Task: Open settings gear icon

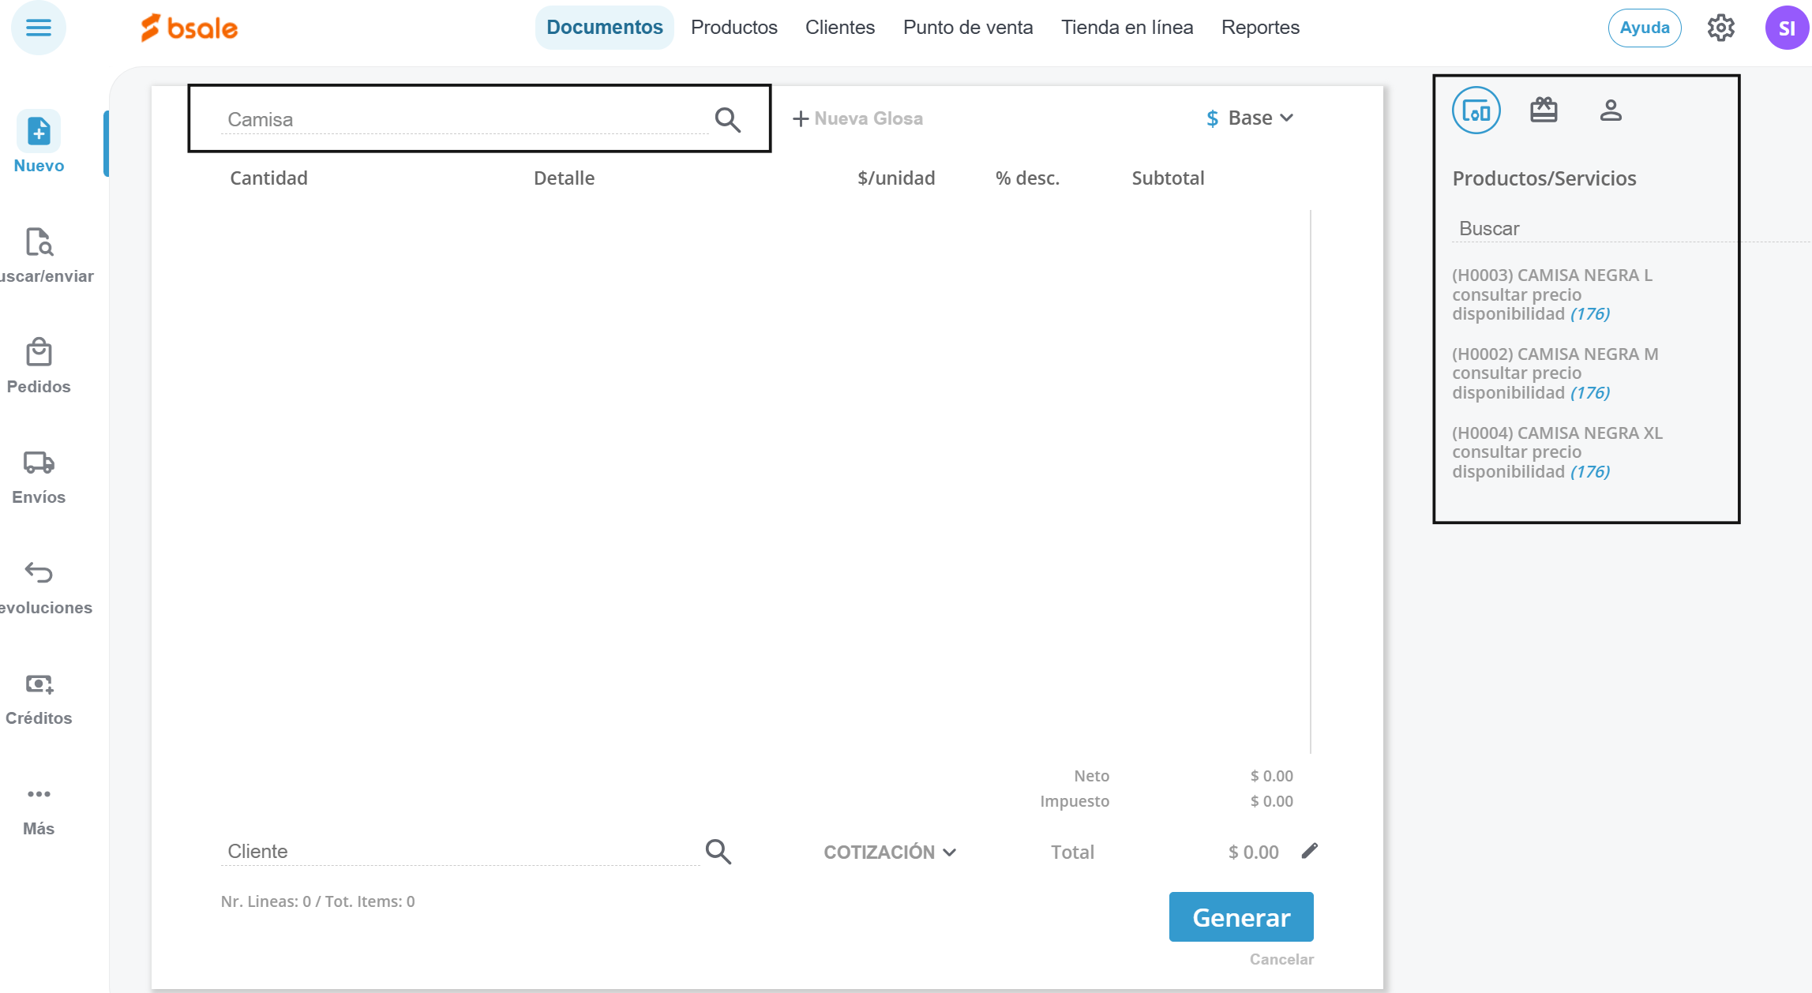Action: [x=1720, y=28]
